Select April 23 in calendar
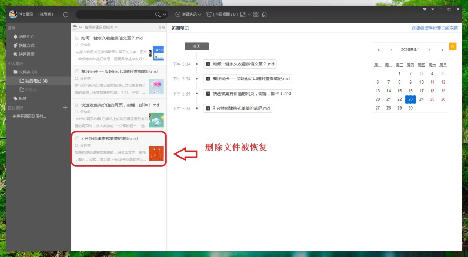The width and height of the screenshot is (468, 257). tap(410, 99)
